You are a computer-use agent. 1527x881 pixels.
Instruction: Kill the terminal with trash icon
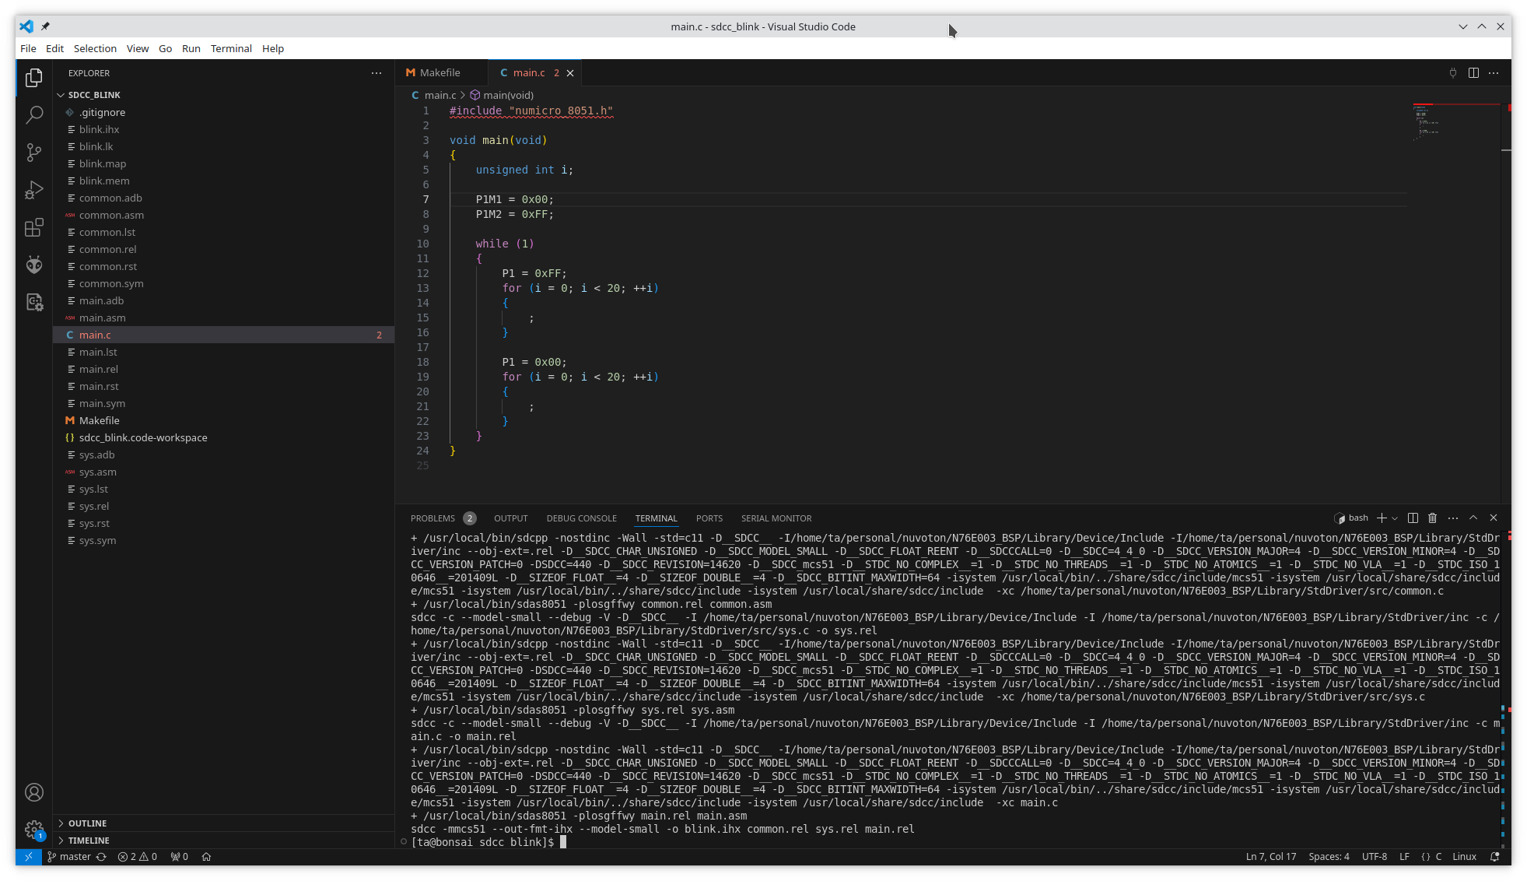[1432, 518]
